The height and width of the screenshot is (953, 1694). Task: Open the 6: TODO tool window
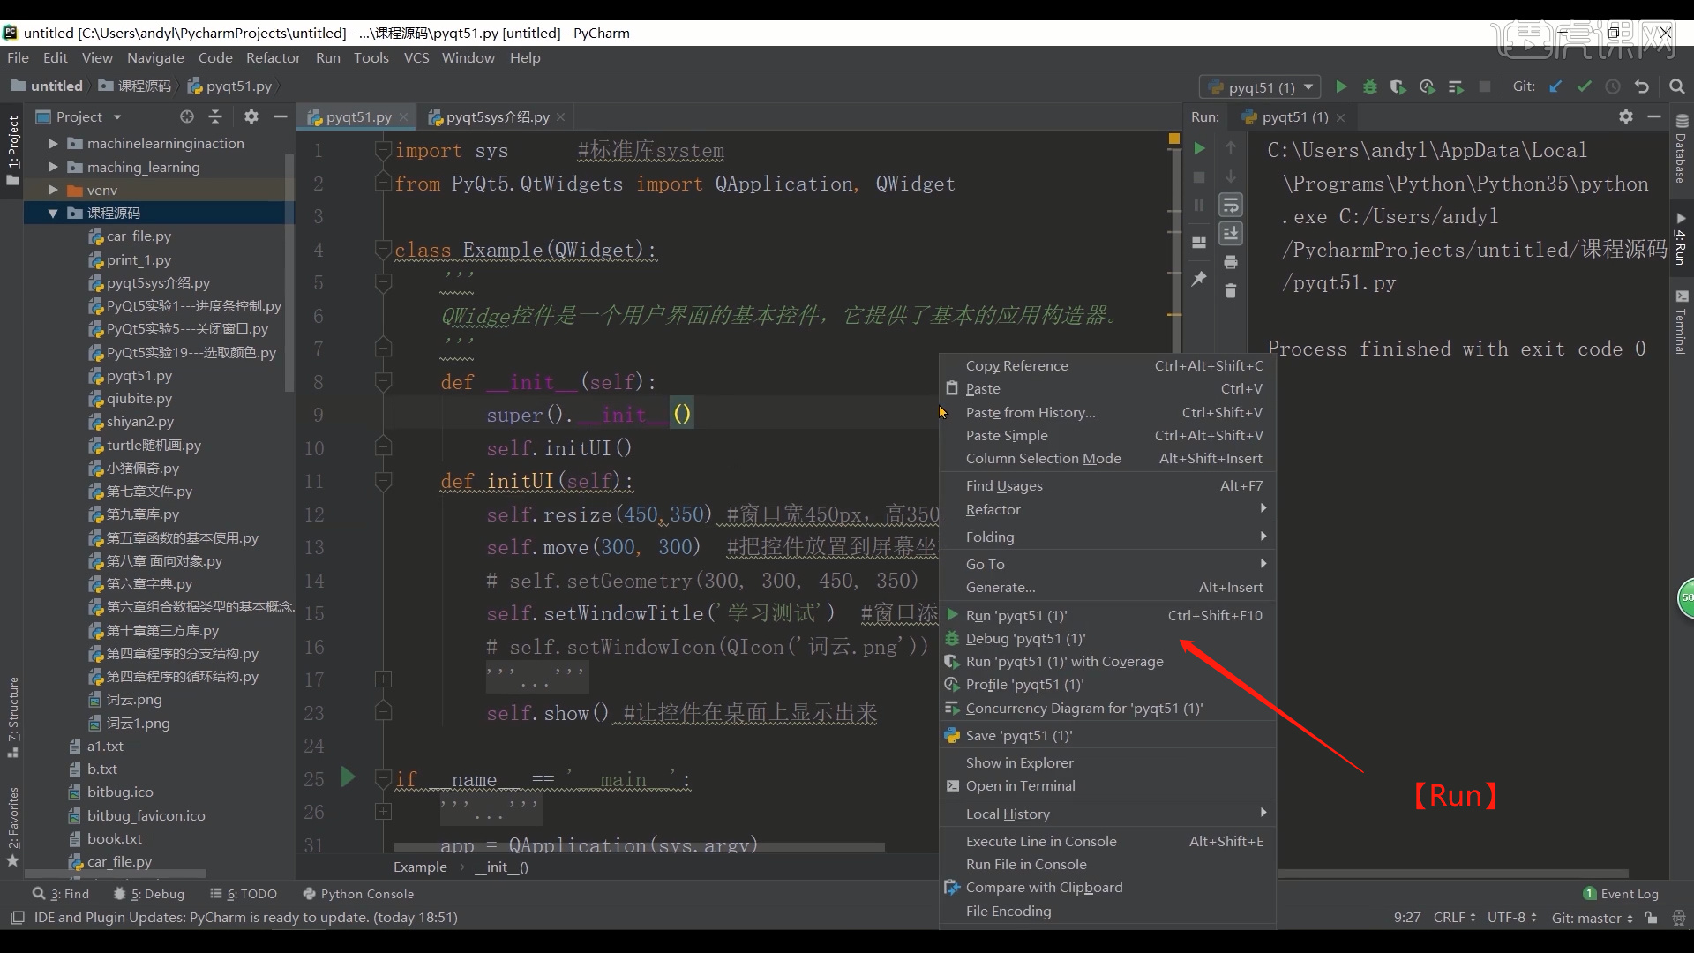point(244,893)
